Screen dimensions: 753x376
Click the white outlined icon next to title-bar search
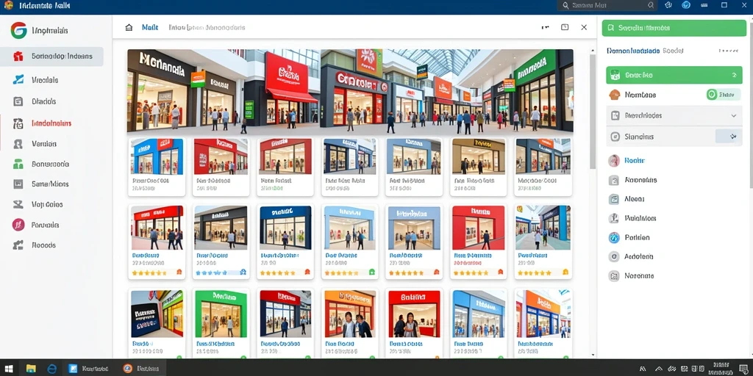668,5
